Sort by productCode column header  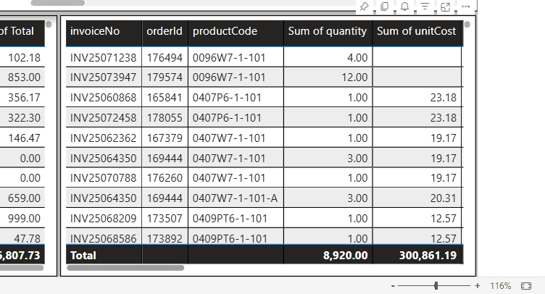point(225,31)
